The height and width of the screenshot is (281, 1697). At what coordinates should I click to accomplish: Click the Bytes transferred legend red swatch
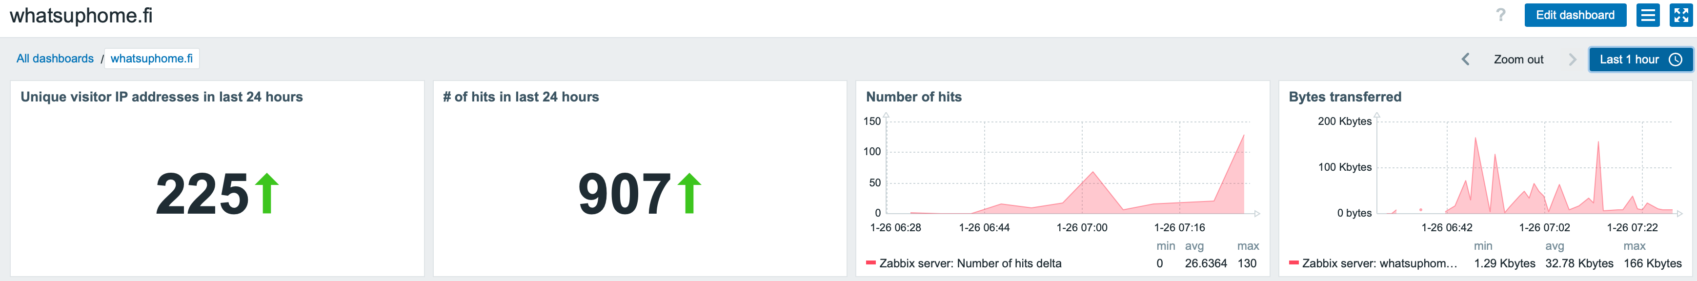(x=1293, y=263)
